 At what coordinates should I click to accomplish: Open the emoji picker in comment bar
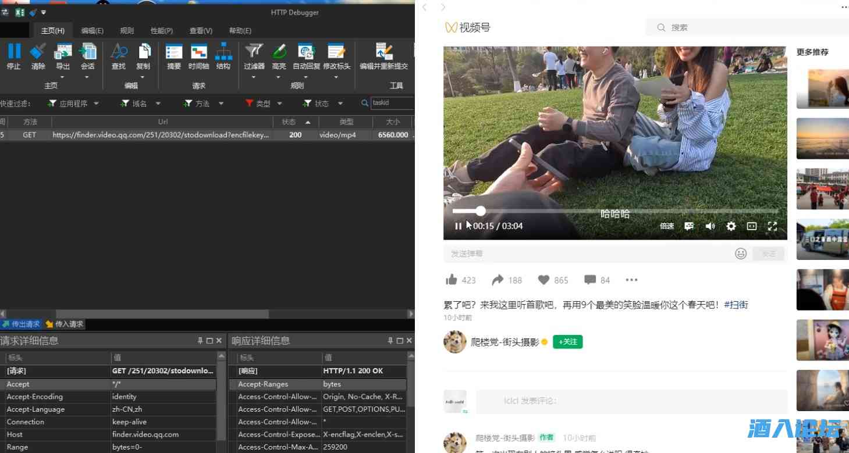740,254
